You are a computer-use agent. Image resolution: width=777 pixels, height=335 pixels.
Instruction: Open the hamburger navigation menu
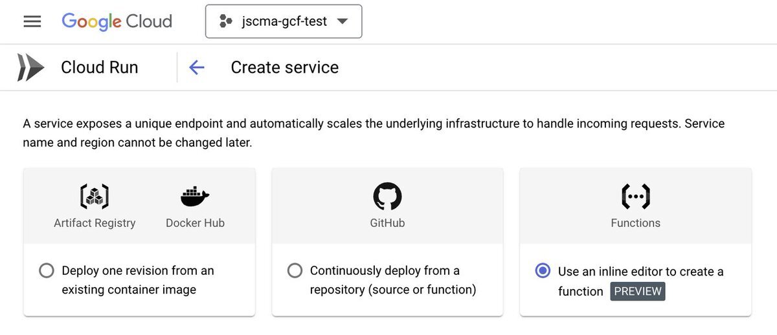(x=32, y=21)
